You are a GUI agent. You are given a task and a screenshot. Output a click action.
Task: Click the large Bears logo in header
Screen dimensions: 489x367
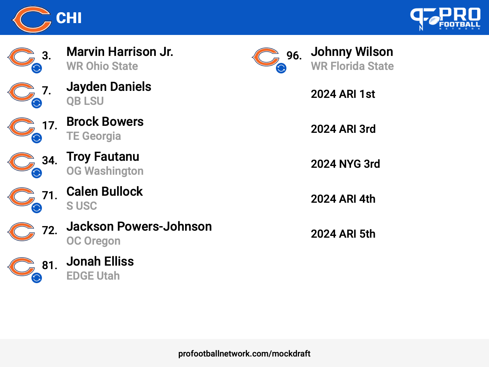31,19
